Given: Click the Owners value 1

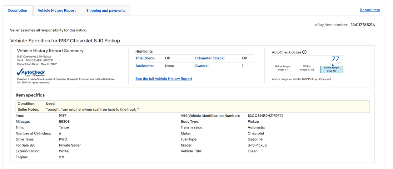Looking at the screenshot, I should pyautogui.click(x=243, y=66).
